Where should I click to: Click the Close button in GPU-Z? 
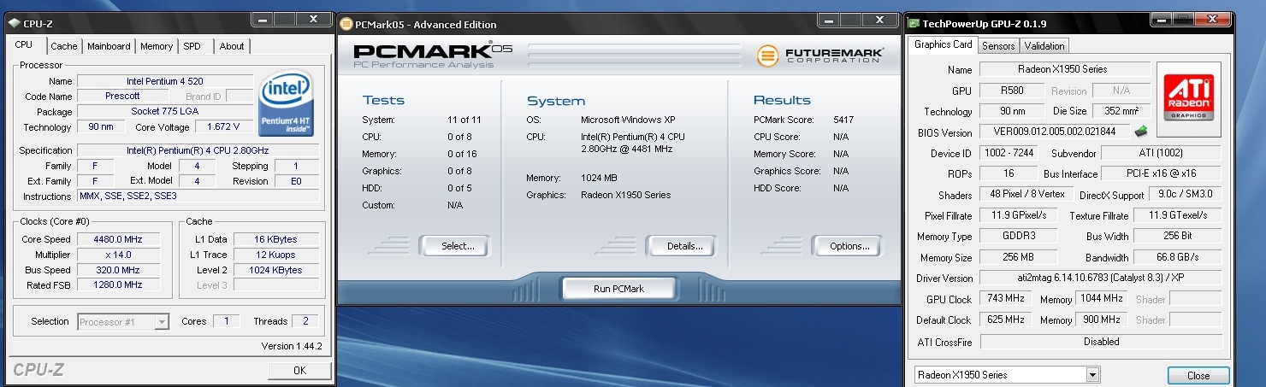pyautogui.click(x=1198, y=376)
